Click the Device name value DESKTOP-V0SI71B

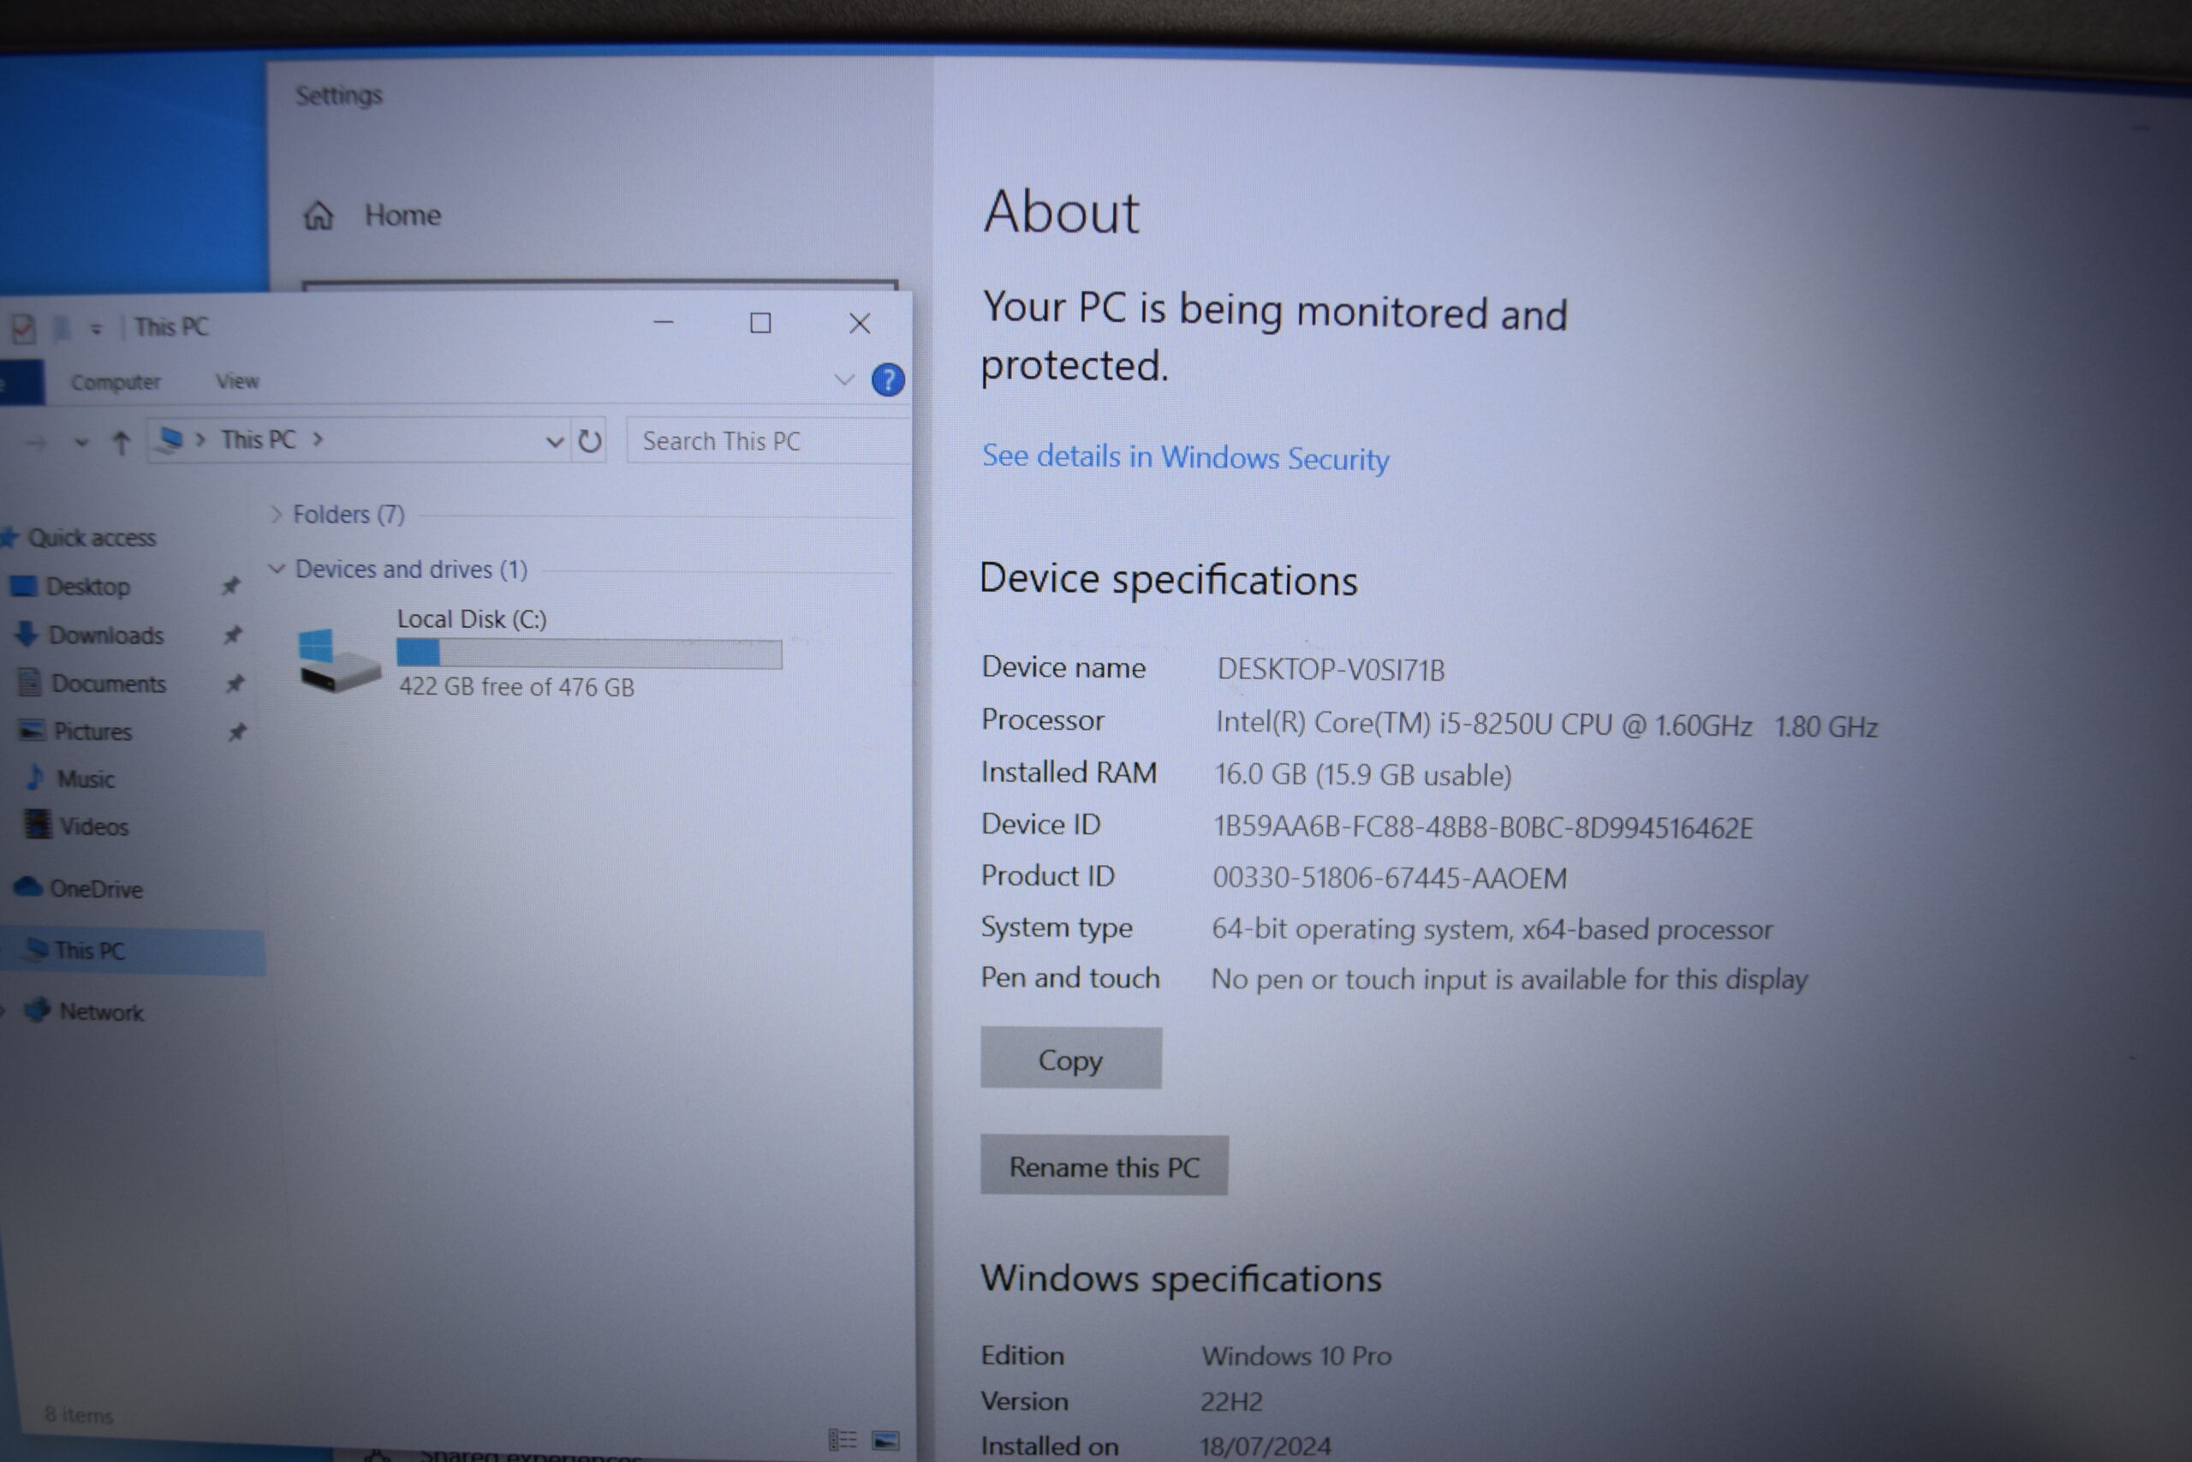click(x=1331, y=670)
